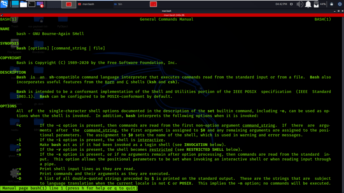Open the volume speaker control
This screenshot has width=344, height=193.
pyautogui.click(x=300, y=4)
